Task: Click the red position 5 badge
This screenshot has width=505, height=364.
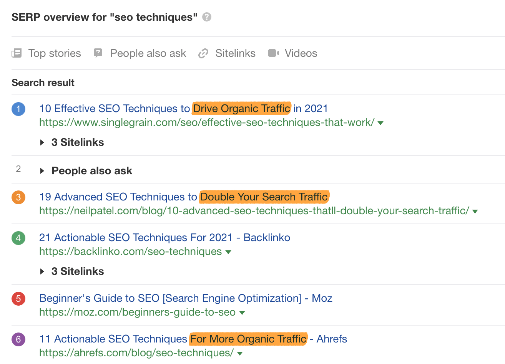Action: [x=18, y=298]
